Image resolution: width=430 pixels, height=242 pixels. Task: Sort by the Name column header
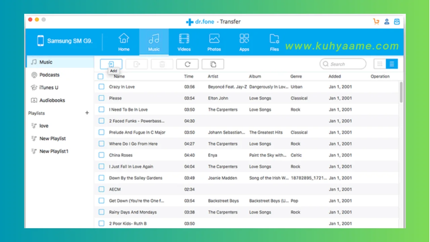(x=119, y=77)
